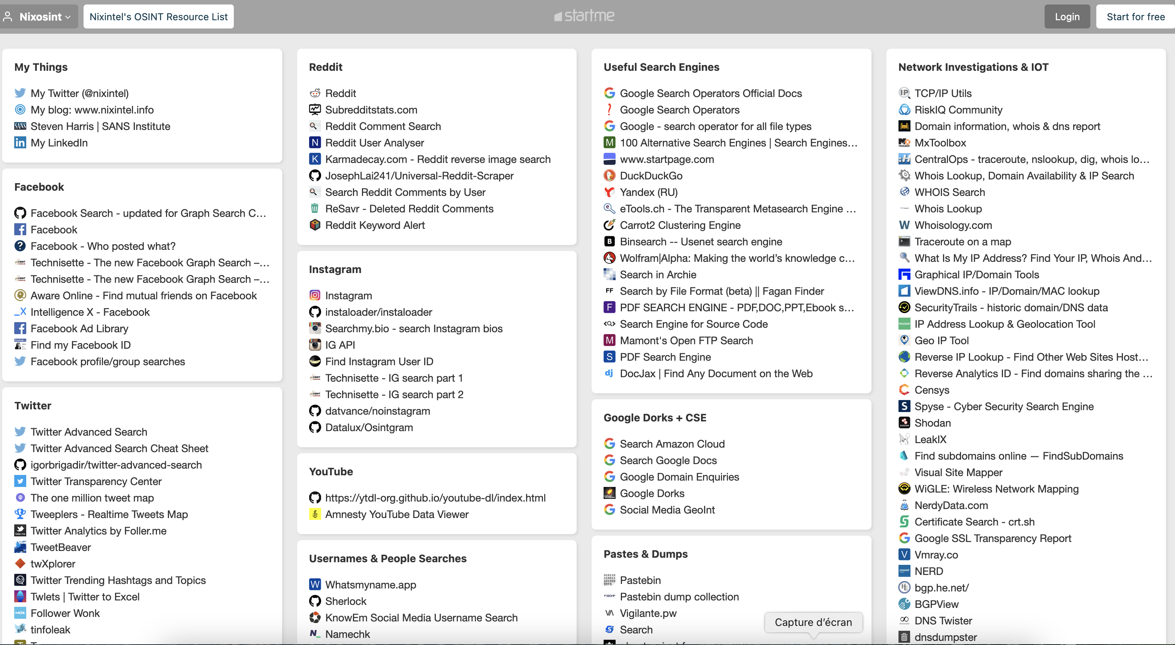Open the Pastebin dump collection link
The height and width of the screenshot is (645, 1175).
pos(679,597)
